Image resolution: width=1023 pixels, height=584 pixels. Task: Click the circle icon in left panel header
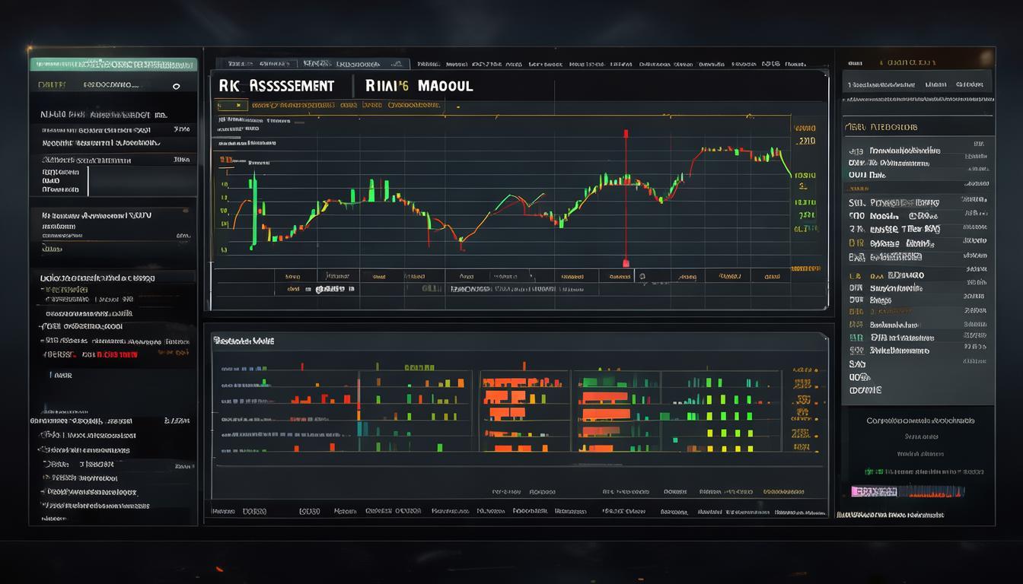[x=176, y=87]
